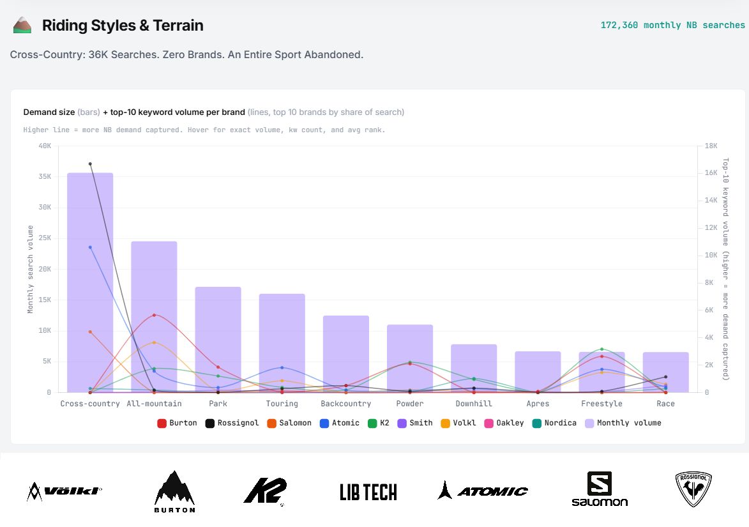Select the Park volume bar
Screen dimensions: 749x527
[x=218, y=340]
